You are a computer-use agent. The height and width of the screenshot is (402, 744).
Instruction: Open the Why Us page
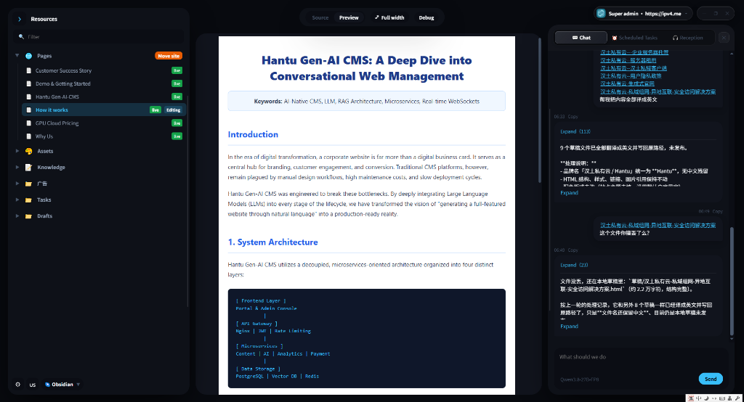point(44,136)
